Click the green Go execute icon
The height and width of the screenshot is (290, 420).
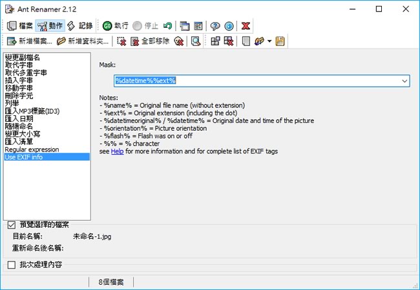(x=107, y=26)
